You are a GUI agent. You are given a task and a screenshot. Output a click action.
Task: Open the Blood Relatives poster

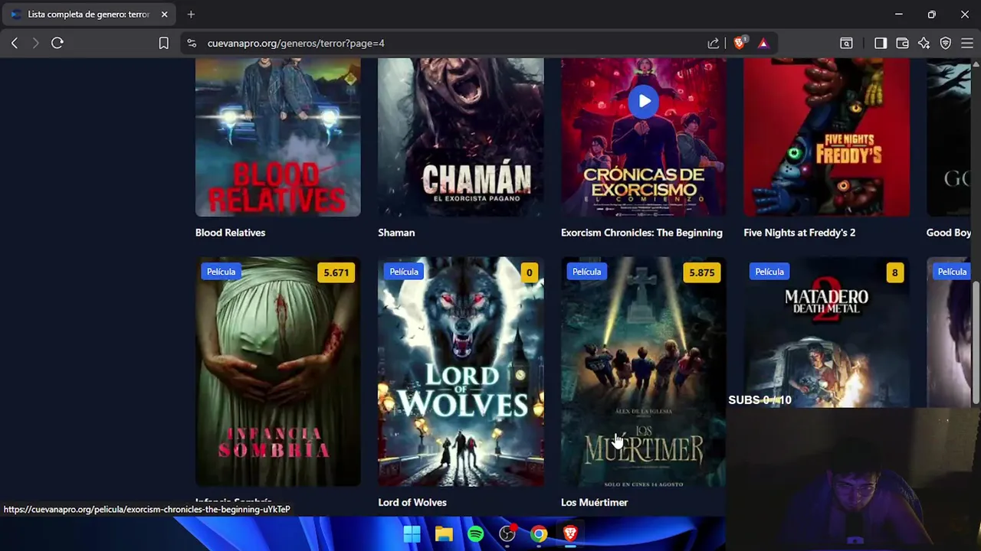[x=277, y=137]
